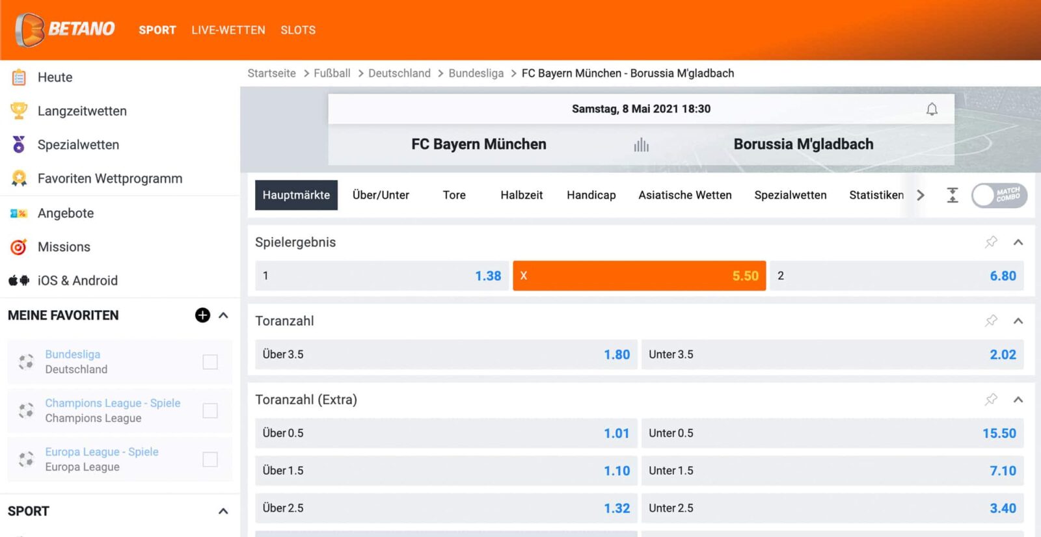The image size is (1041, 537).
Task: Click the Bundesliga soccer ball icon
Action: 26,361
